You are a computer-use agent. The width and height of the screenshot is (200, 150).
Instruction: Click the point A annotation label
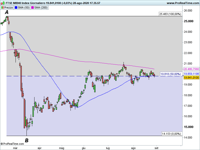pos(7,12)
